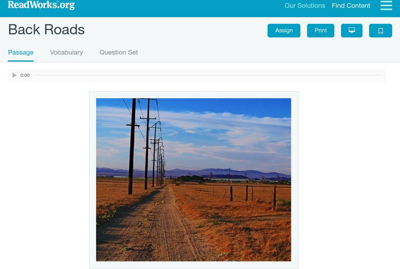Switch to the Vocabulary tab
The image size is (400, 269).
[66, 52]
